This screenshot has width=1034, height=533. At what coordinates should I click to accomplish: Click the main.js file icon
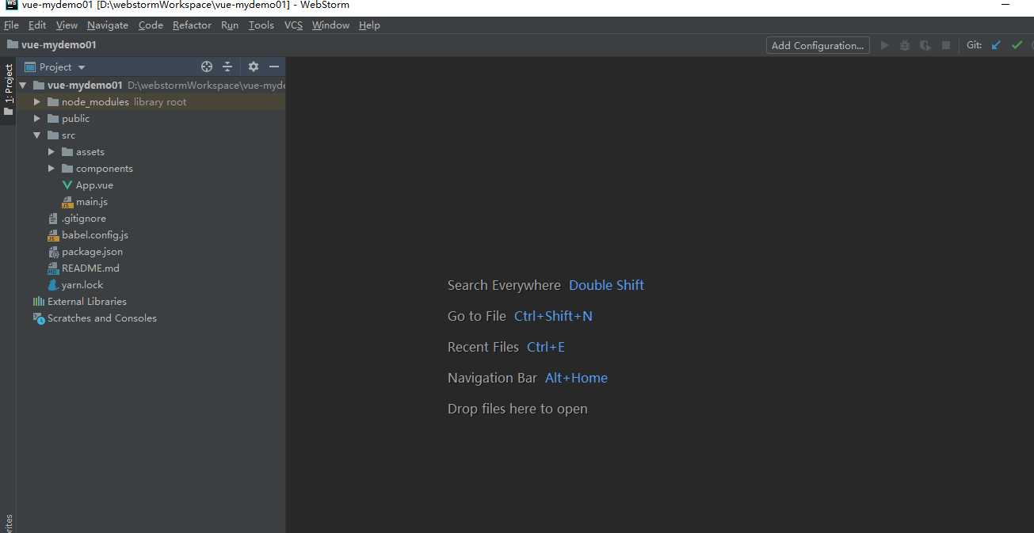pos(67,202)
